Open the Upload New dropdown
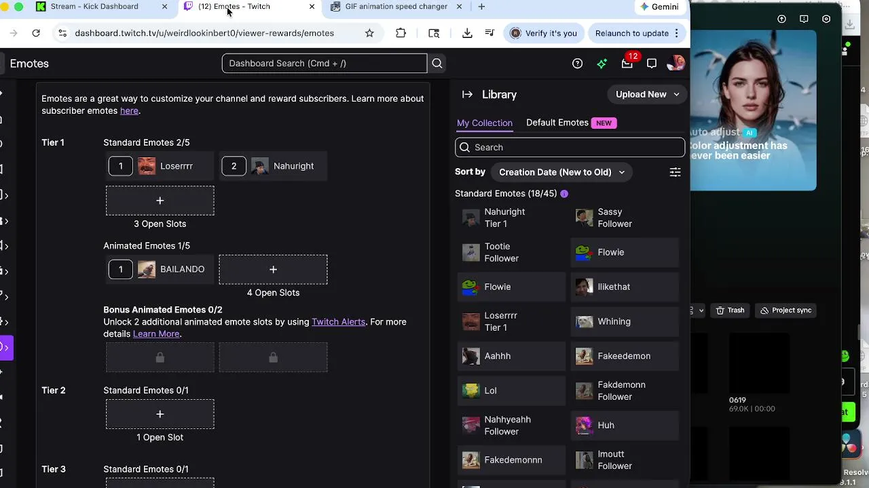Viewport: 869px width, 488px height. 647,95
